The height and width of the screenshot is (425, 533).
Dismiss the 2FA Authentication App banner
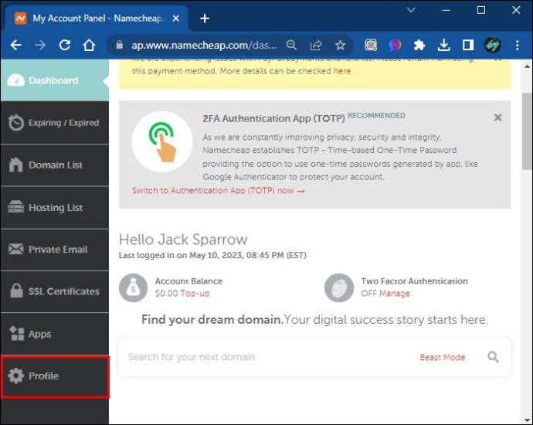[497, 117]
